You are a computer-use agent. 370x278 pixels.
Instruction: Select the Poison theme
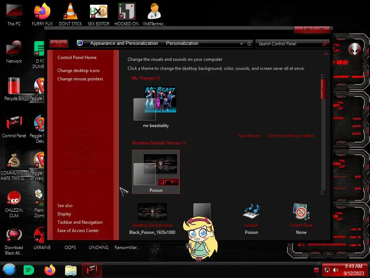(156, 172)
